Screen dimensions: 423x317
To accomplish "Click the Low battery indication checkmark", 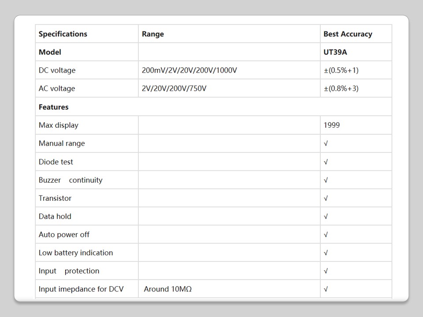I will tap(326, 253).
